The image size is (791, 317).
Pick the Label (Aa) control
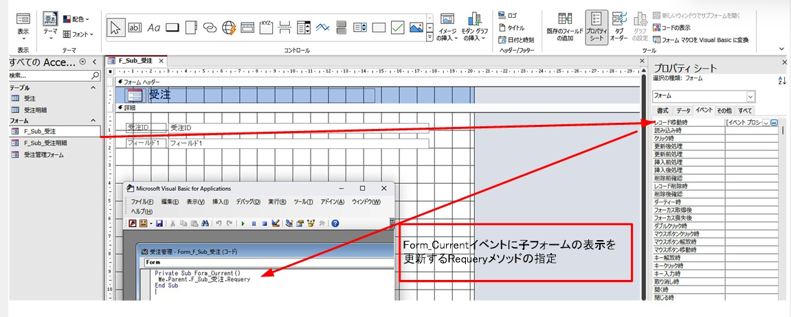point(153,27)
